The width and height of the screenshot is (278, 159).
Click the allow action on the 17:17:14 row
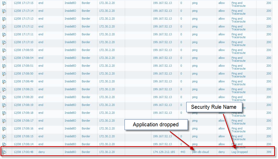[222, 11]
